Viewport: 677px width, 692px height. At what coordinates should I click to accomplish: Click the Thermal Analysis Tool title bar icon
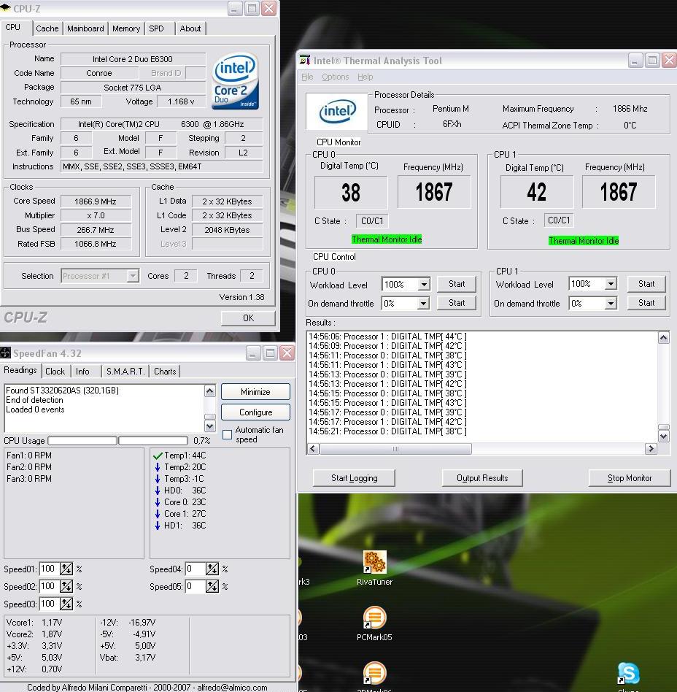(305, 60)
